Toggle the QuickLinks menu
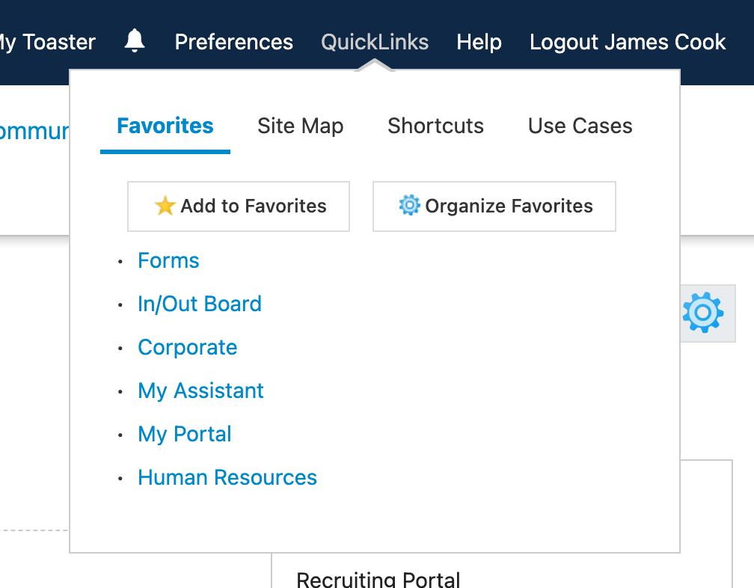 point(375,42)
